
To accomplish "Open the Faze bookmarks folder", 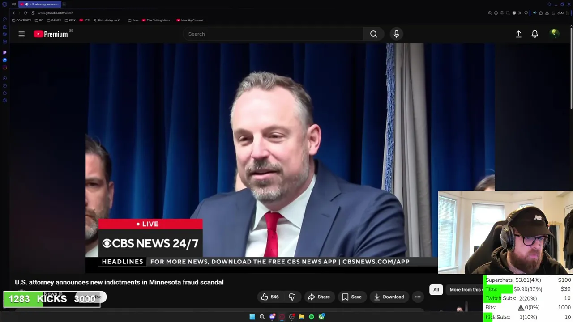I will (133, 20).
